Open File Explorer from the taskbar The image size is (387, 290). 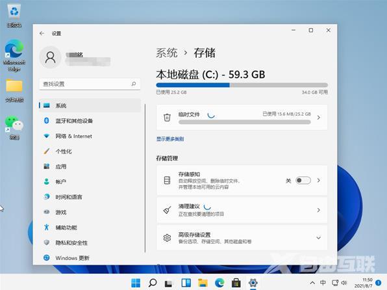(203, 283)
